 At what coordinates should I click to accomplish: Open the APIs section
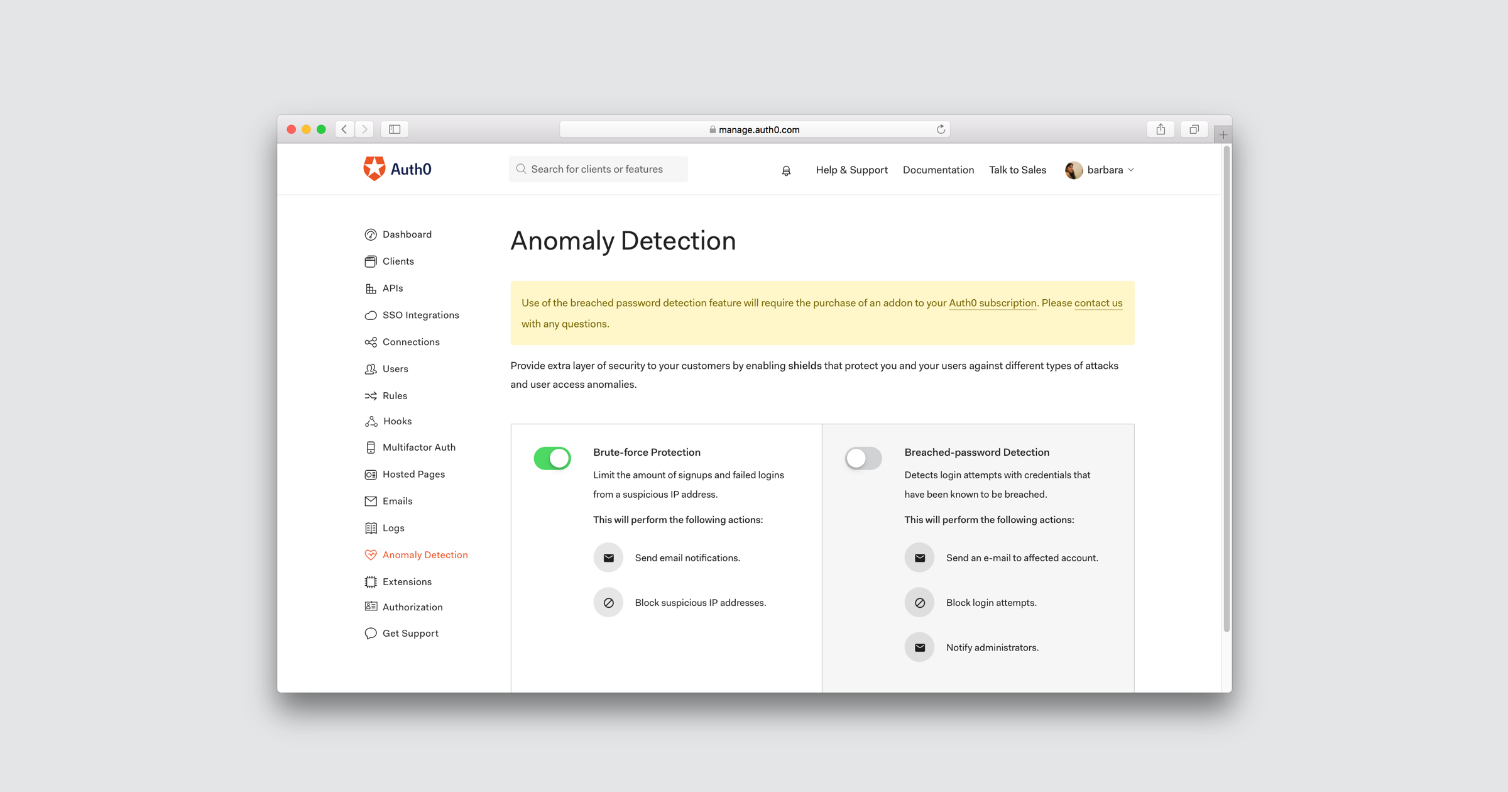392,288
